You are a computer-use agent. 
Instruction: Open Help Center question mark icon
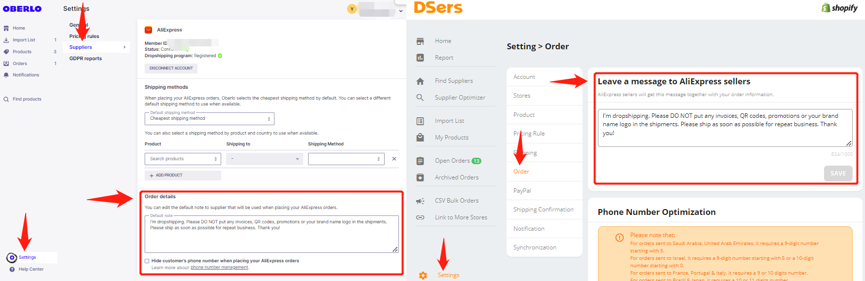(12, 269)
